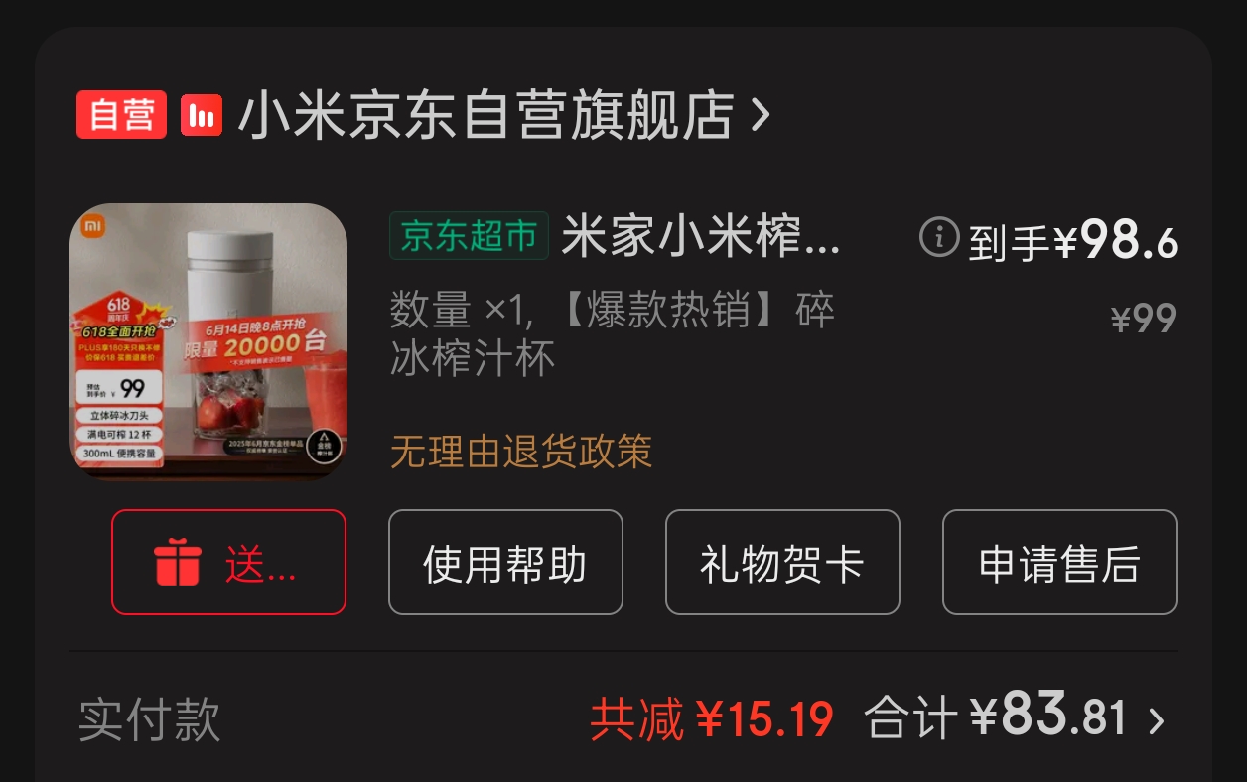Tap the 共减 ¥15.19 discount amount
The image size is (1247, 782).
click(x=712, y=719)
